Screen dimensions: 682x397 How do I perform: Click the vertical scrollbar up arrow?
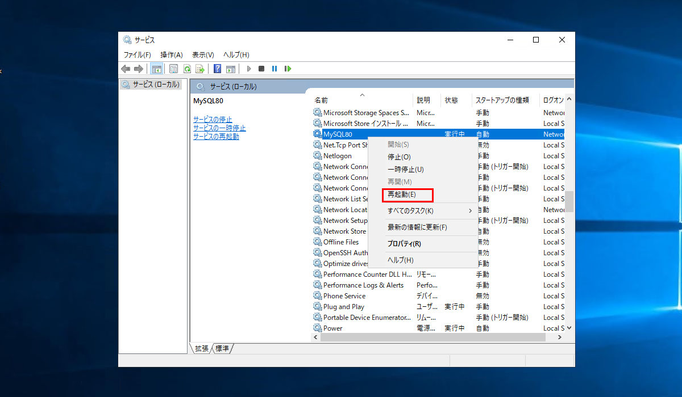569,99
